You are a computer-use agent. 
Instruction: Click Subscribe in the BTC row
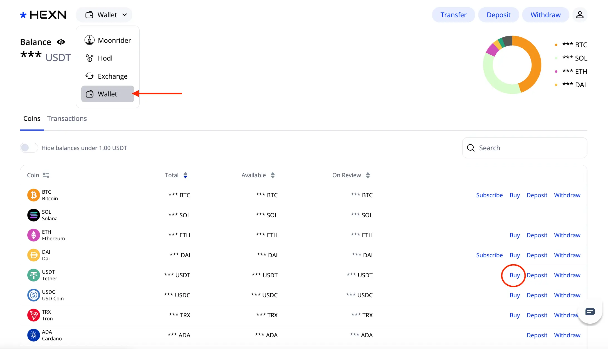click(489, 195)
